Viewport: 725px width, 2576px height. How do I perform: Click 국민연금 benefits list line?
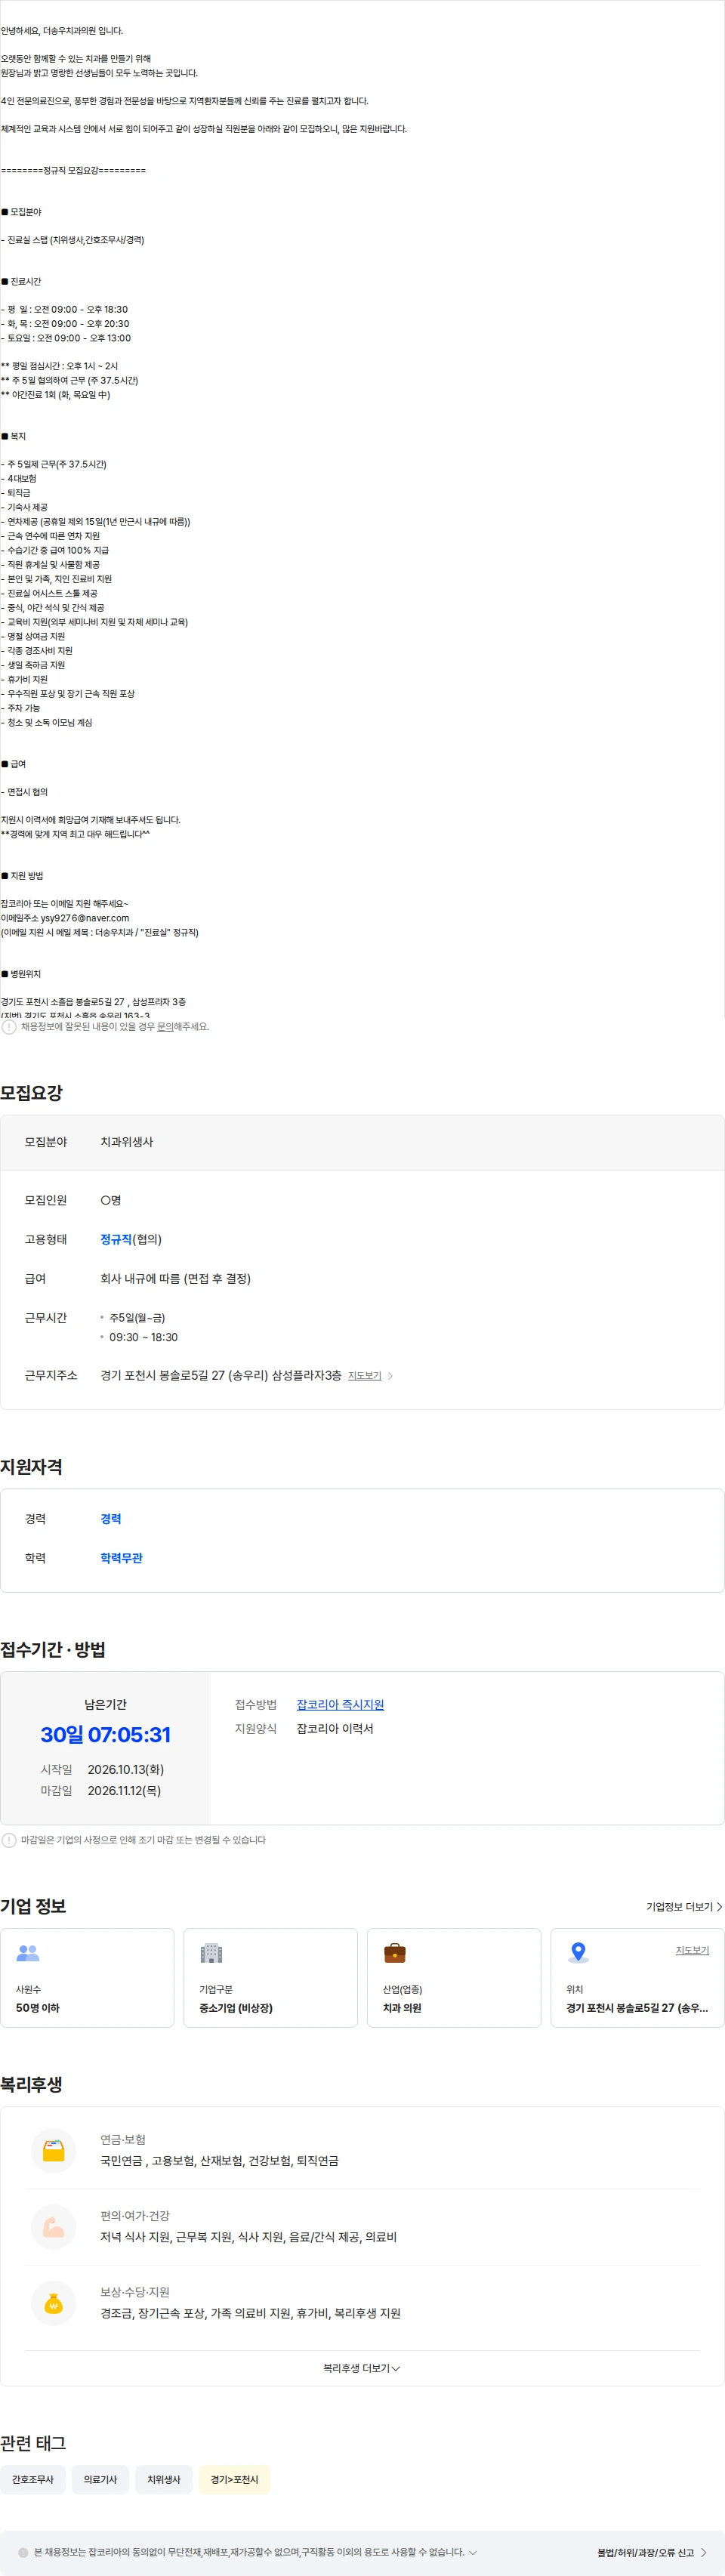[x=219, y=2160]
